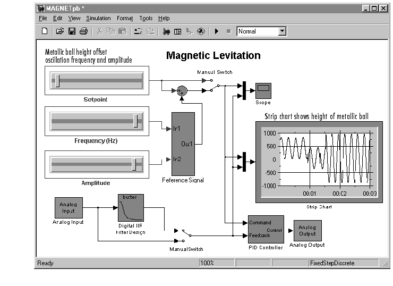Click the Stop simulation square icon

tap(228, 31)
